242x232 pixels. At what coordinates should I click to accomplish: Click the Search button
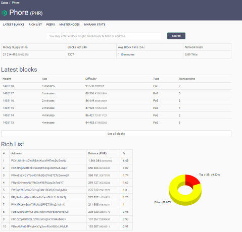click(176, 36)
